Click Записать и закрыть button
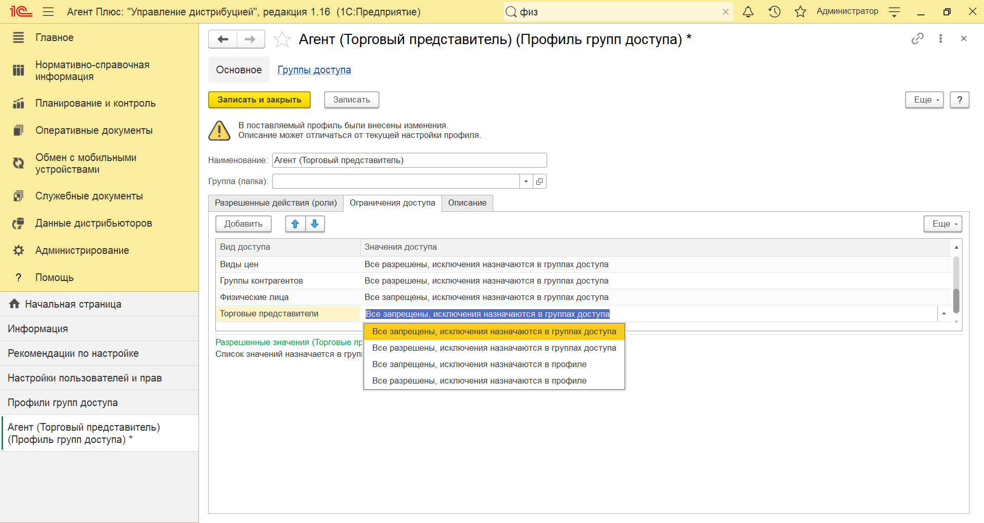The image size is (984, 523). [x=259, y=100]
